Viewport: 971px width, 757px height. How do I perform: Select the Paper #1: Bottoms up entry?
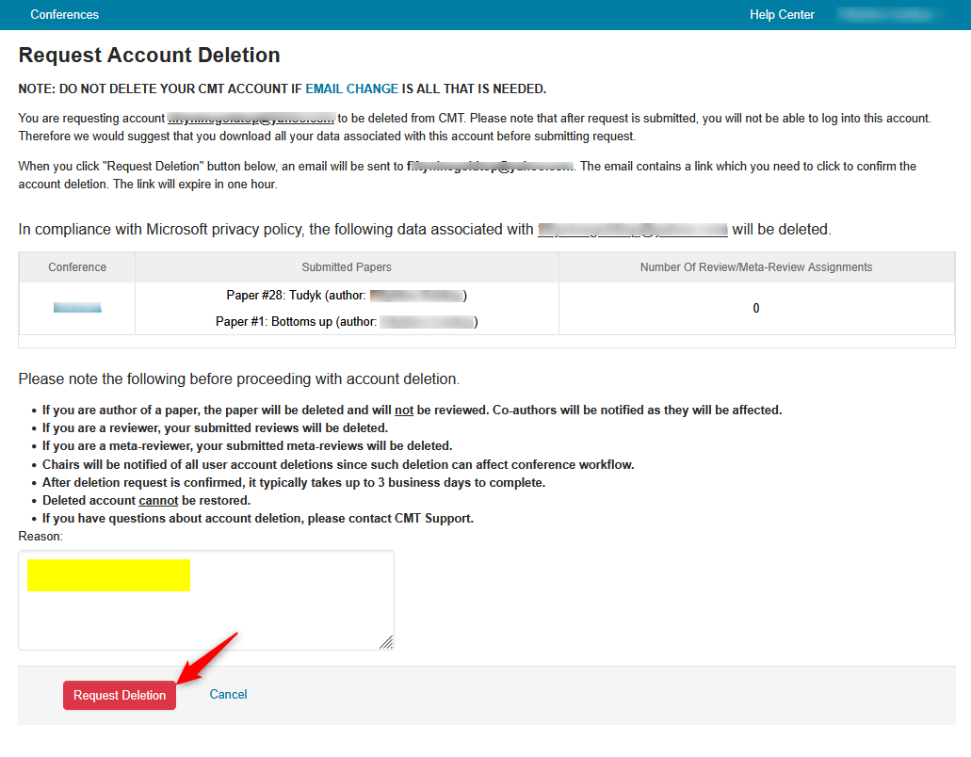coord(347,322)
